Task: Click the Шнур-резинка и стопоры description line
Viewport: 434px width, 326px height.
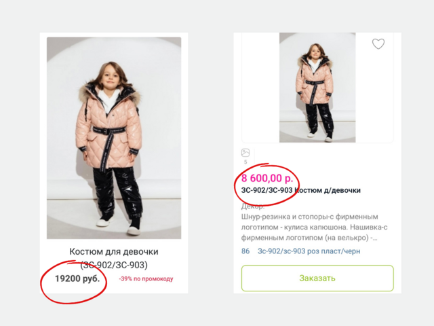Action: pyautogui.click(x=315, y=217)
